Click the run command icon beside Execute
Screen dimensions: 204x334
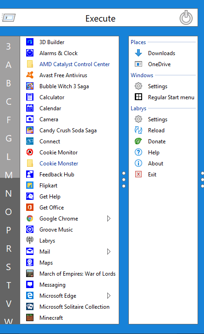9,17
